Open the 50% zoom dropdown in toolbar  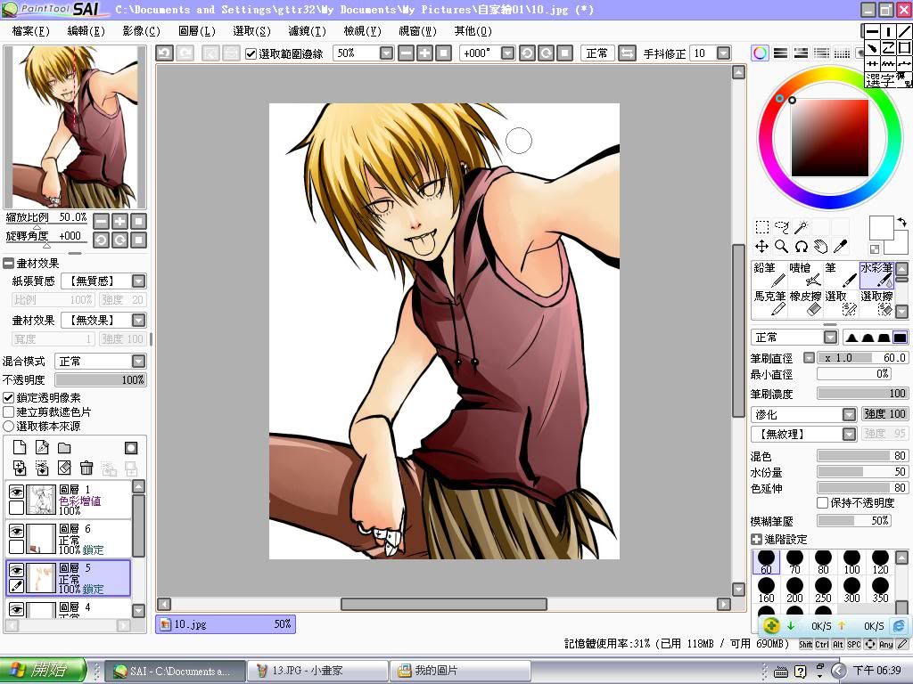387,53
